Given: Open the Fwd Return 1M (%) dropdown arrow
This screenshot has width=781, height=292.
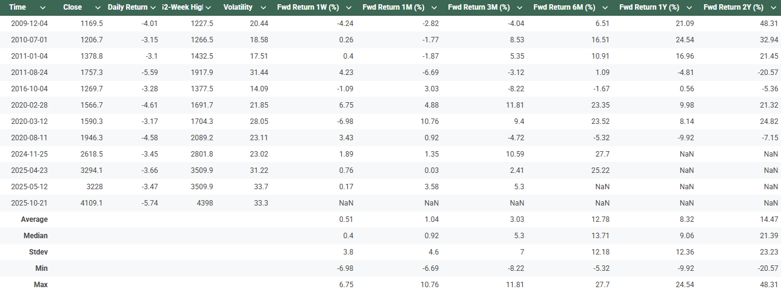Looking at the screenshot, I should click(433, 8).
